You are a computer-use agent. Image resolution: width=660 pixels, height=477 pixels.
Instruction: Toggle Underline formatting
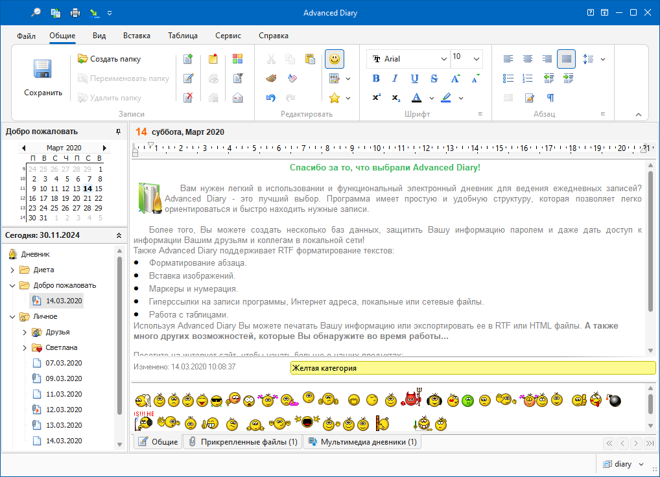(414, 78)
